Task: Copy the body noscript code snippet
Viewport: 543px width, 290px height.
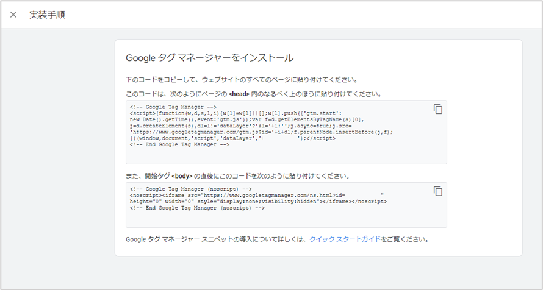Action: pos(437,191)
